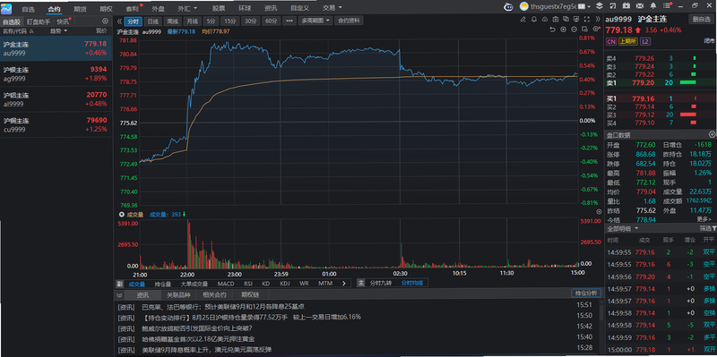Open the 趋势 column dropdown
The height and width of the screenshot is (357, 717).
click(x=58, y=31)
